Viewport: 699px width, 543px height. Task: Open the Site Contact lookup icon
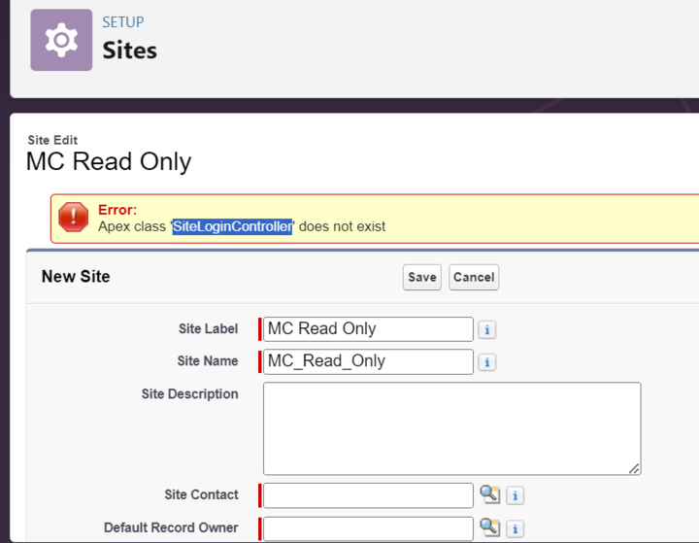tap(489, 494)
